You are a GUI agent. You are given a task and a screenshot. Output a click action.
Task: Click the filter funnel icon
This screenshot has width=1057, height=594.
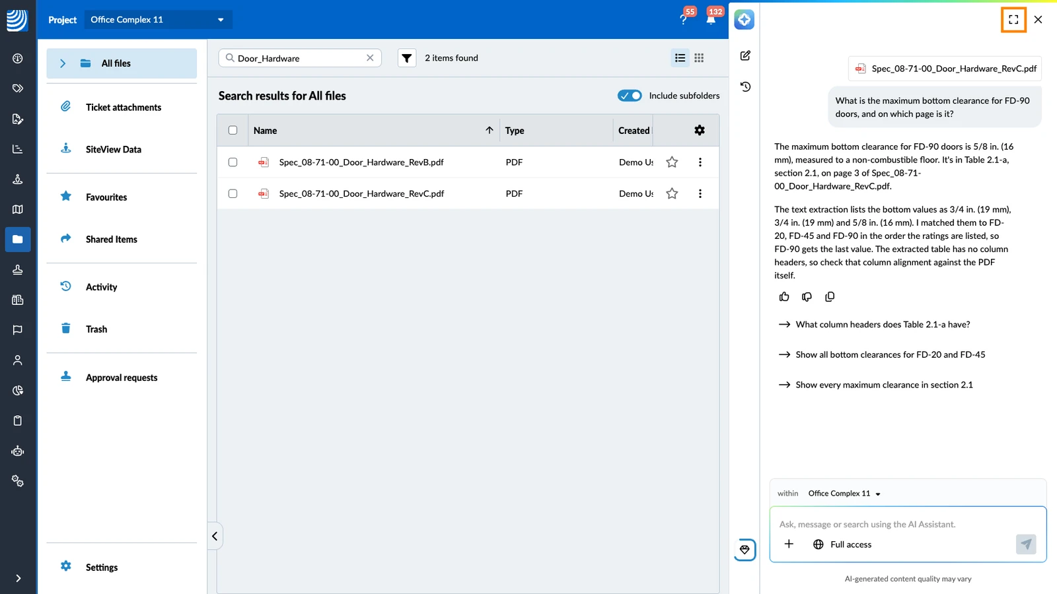(x=407, y=58)
